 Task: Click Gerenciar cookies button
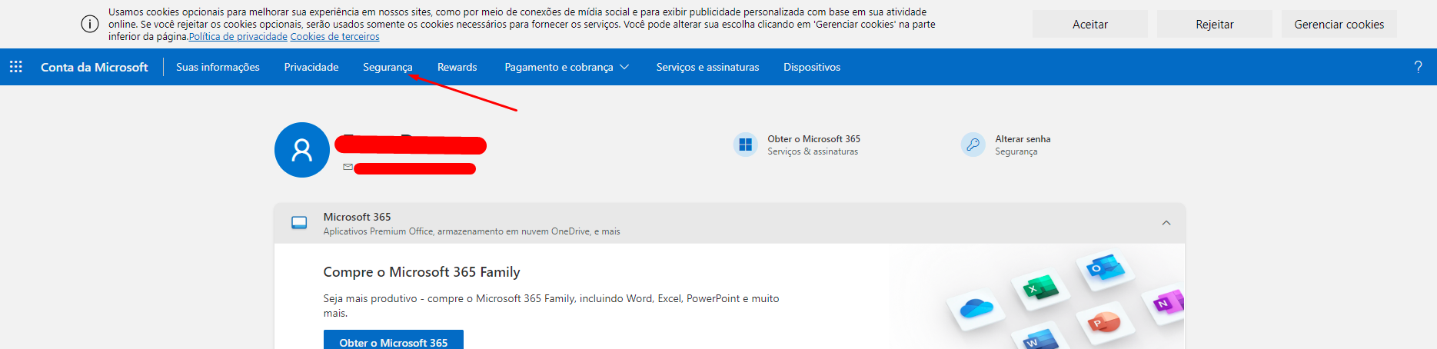pos(1339,24)
